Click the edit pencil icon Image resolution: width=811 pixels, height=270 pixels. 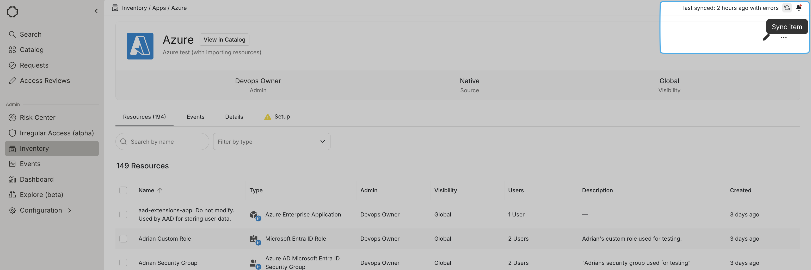pos(766,37)
